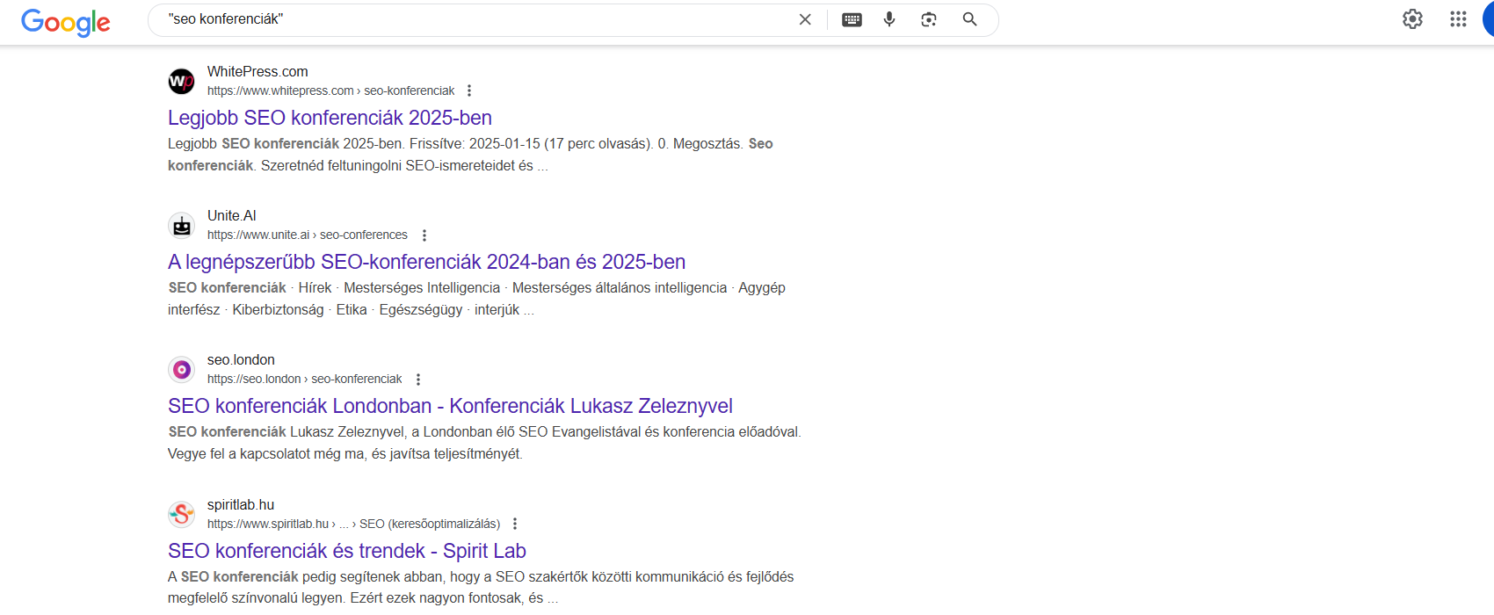Click the WhitePress favicon
1494x615 pixels.
pos(182,82)
